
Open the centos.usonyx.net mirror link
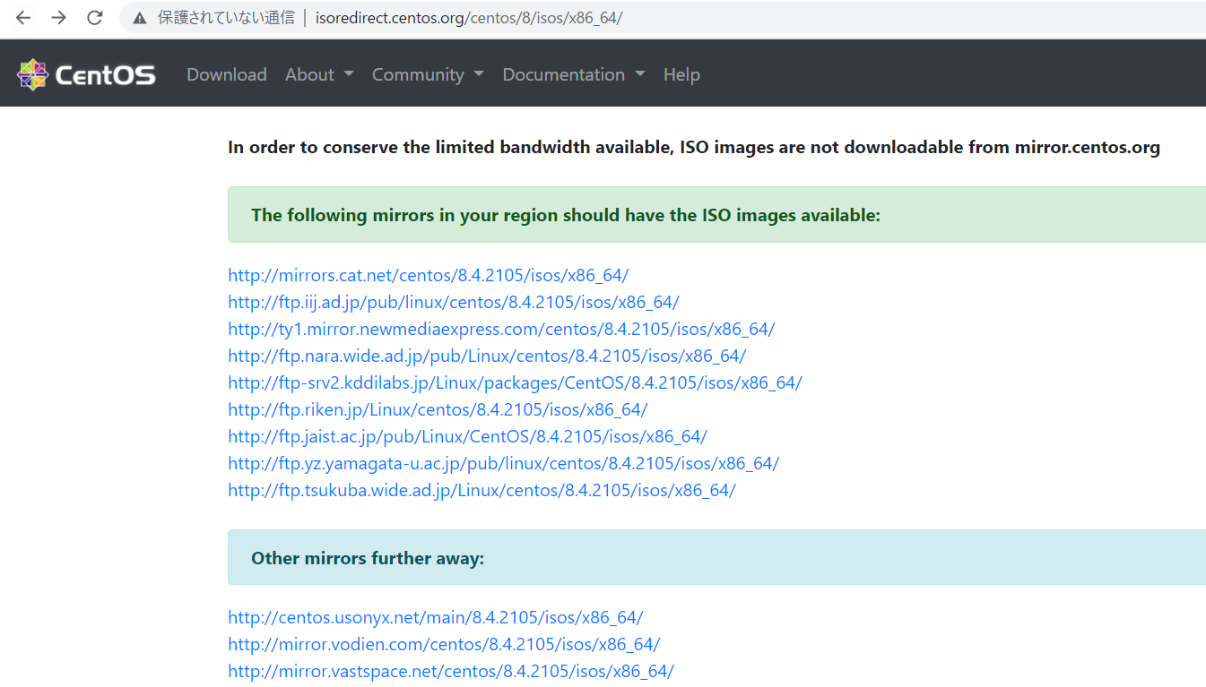point(435,617)
